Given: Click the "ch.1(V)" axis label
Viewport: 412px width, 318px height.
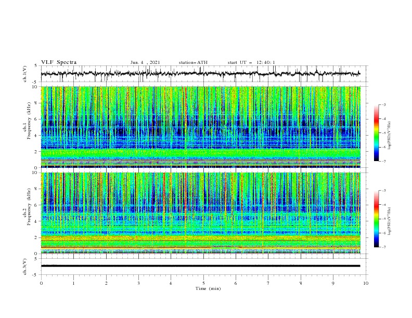Looking at the screenshot, I should pyautogui.click(x=25, y=74).
